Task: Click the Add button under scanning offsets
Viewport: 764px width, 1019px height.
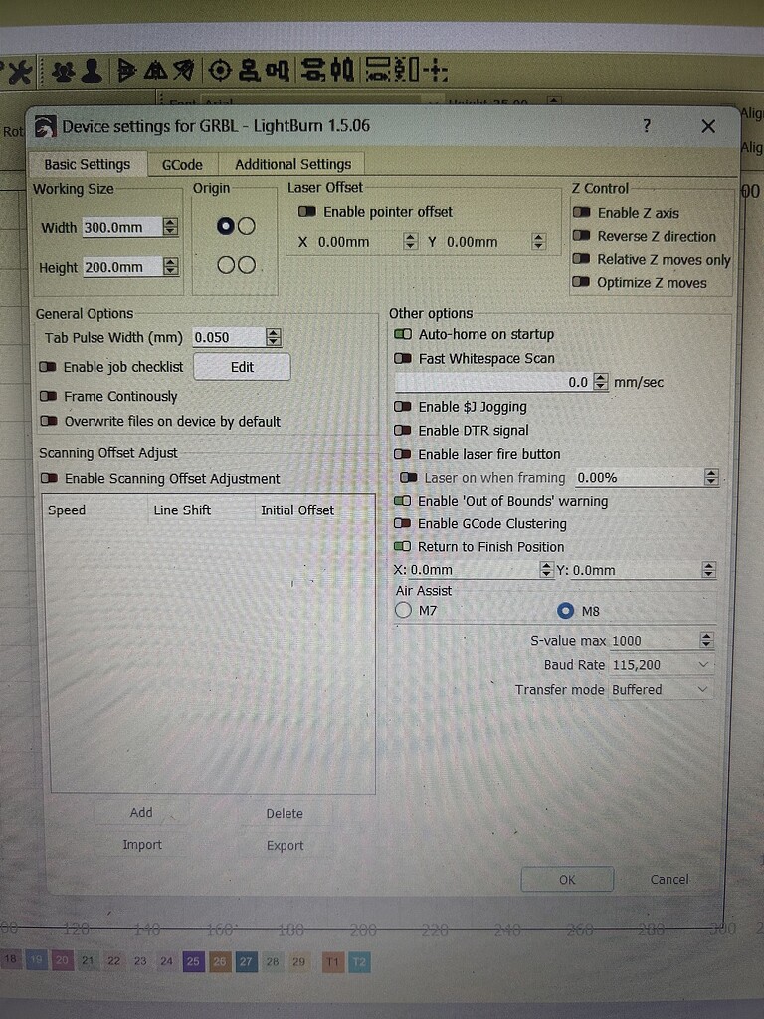Action: click(141, 813)
